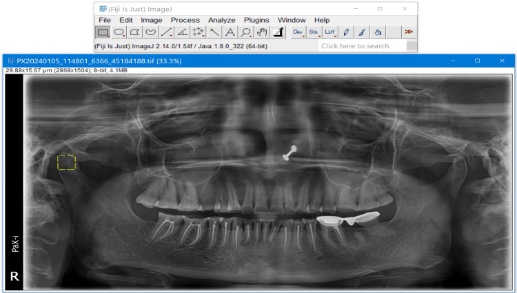This screenshot has width=517, height=293.
Task: Open the Stk stacks menu button
Action: pyautogui.click(x=314, y=32)
